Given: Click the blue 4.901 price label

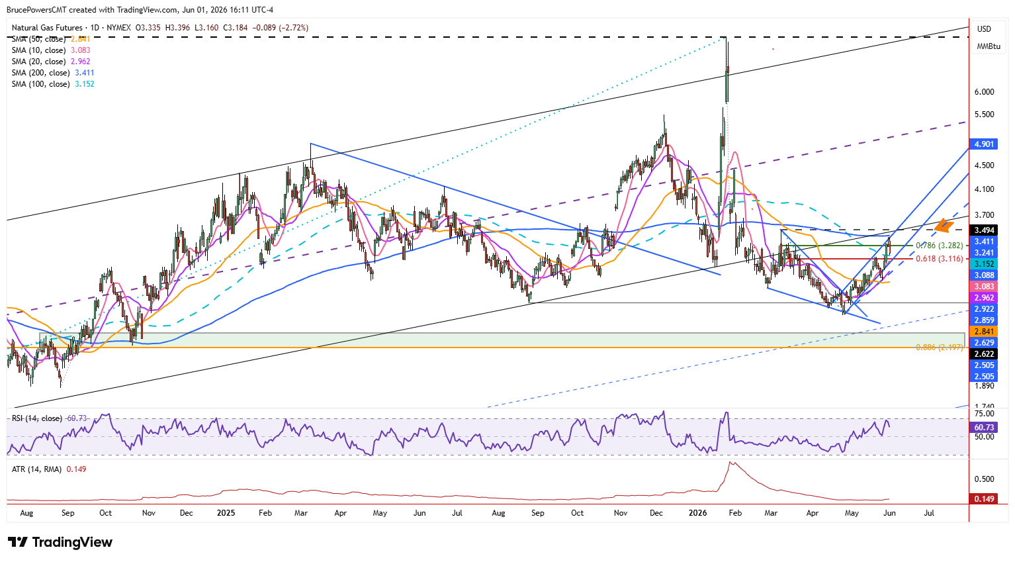Looking at the screenshot, I should [984, 144].
